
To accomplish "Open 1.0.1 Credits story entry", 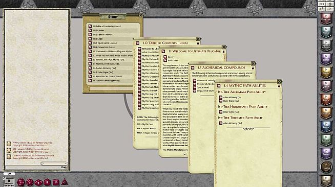I will (x=98, y=31).
